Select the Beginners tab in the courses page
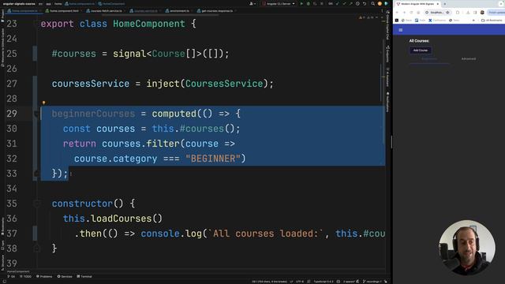505x284 pixels. 429,59
